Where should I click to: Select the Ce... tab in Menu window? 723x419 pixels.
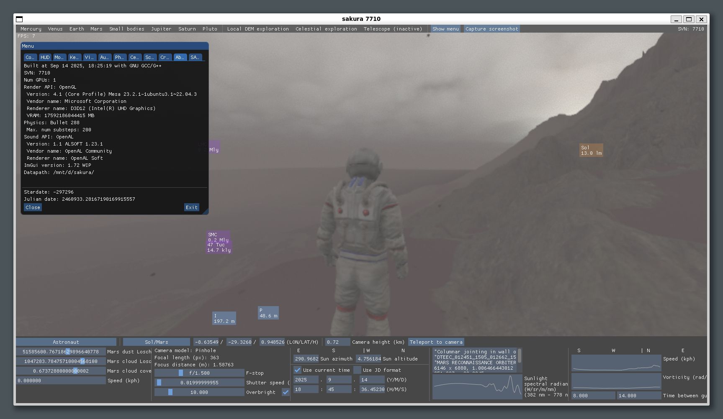[134, 57]
